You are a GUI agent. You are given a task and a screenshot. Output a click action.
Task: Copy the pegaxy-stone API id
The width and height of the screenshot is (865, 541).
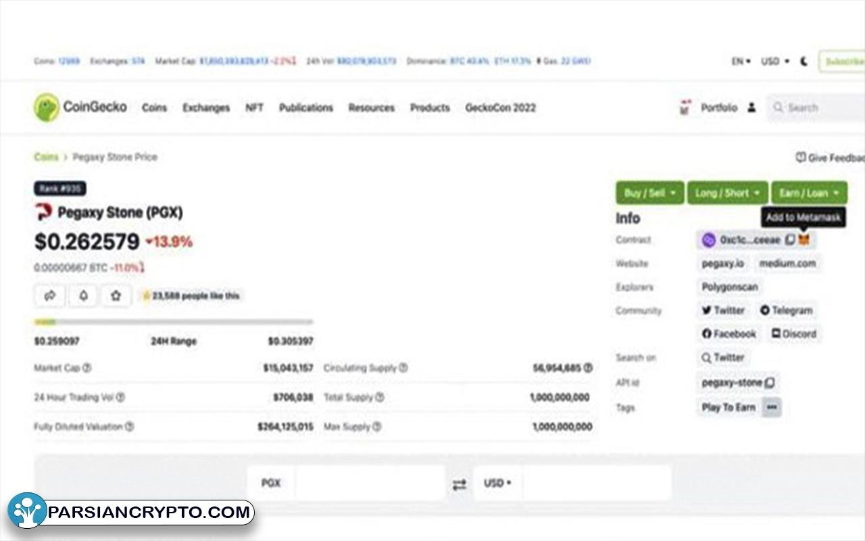(x=770, y=383)
